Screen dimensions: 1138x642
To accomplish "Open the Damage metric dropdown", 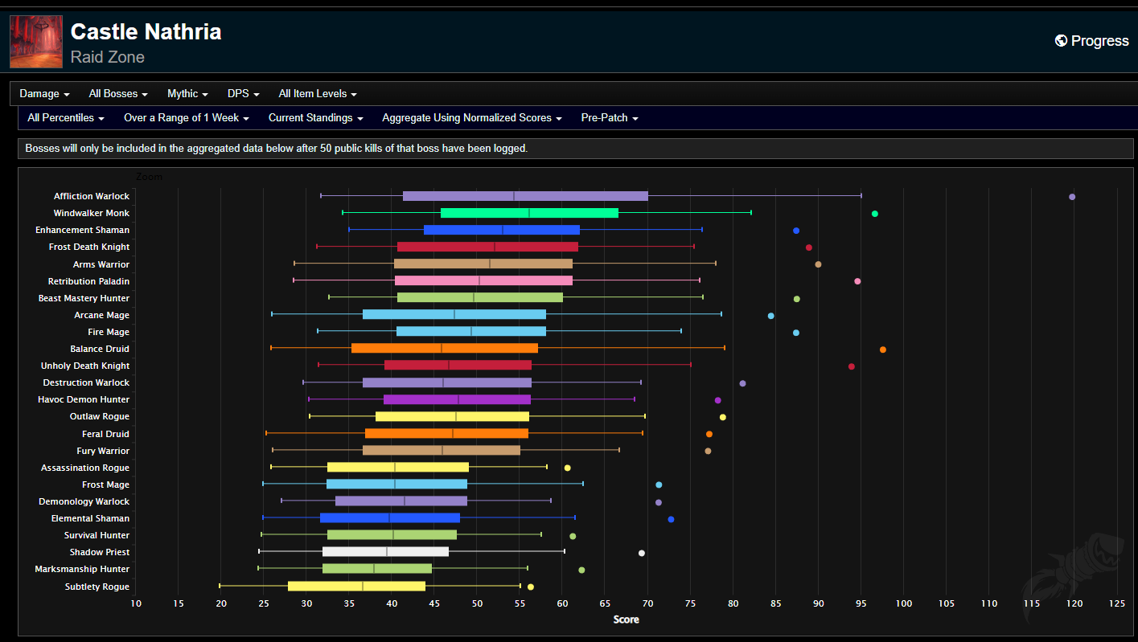I will point(44,94).
